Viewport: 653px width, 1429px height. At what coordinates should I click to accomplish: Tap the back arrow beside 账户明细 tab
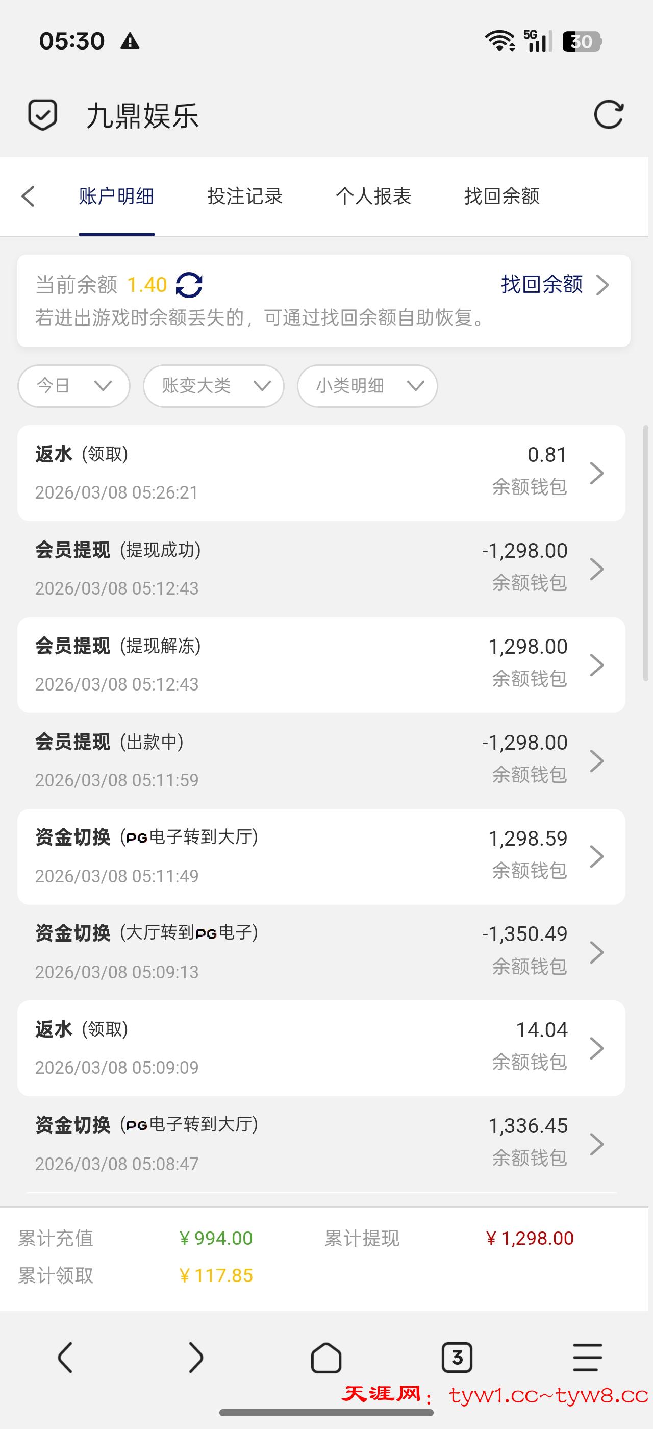tap(28, 196)
